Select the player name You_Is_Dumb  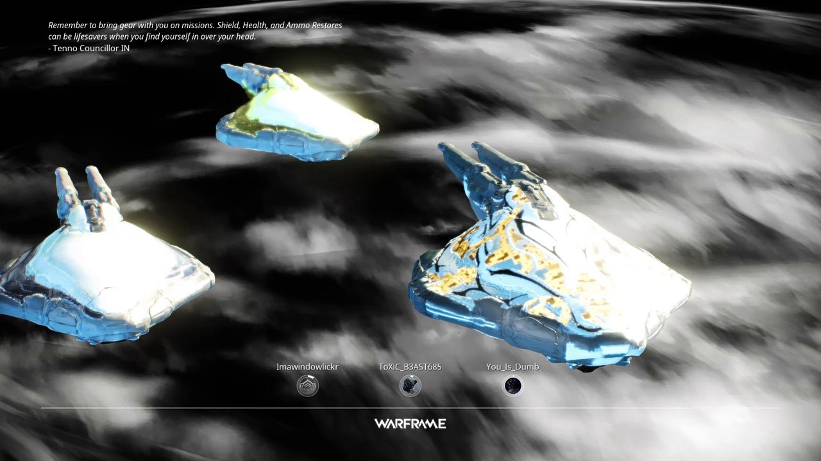pyautogui.click(x=512, y=367)
